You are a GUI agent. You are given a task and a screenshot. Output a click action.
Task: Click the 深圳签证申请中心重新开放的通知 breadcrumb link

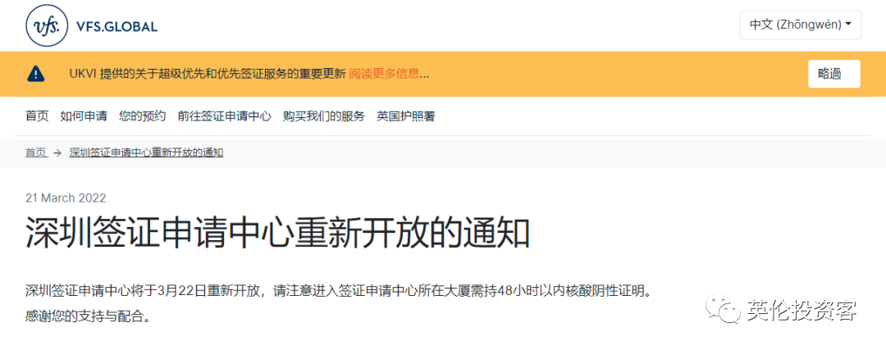click(x=146, y=152)
